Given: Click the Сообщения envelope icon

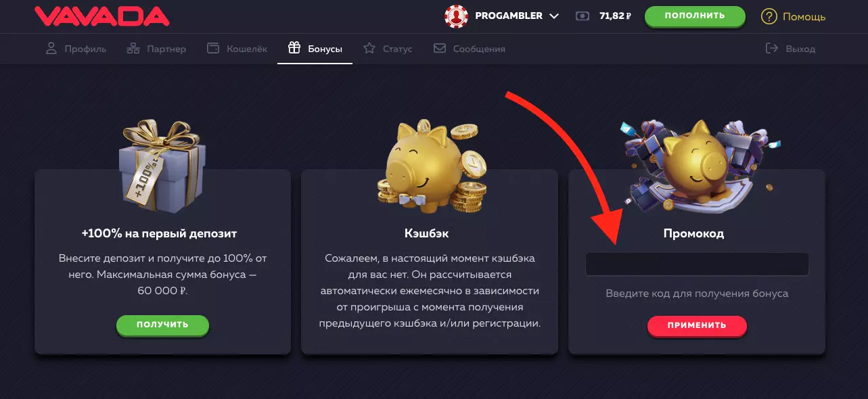Looking at the screenshot, I should 440,49.
